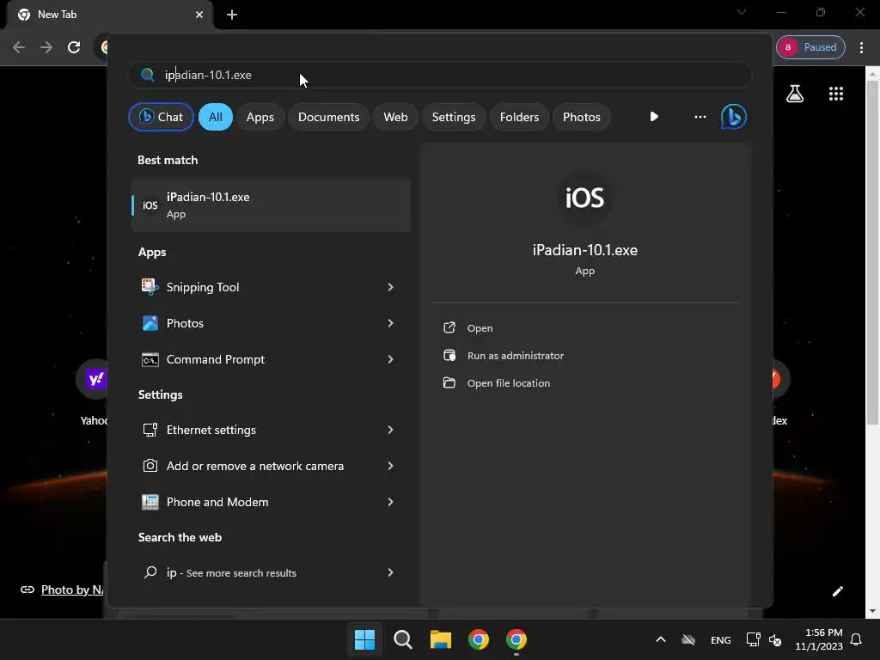Click the Windows Start button on taskbar
Image resolution: width=880 pixels, height=660 pixels.
tap(364, 639)
